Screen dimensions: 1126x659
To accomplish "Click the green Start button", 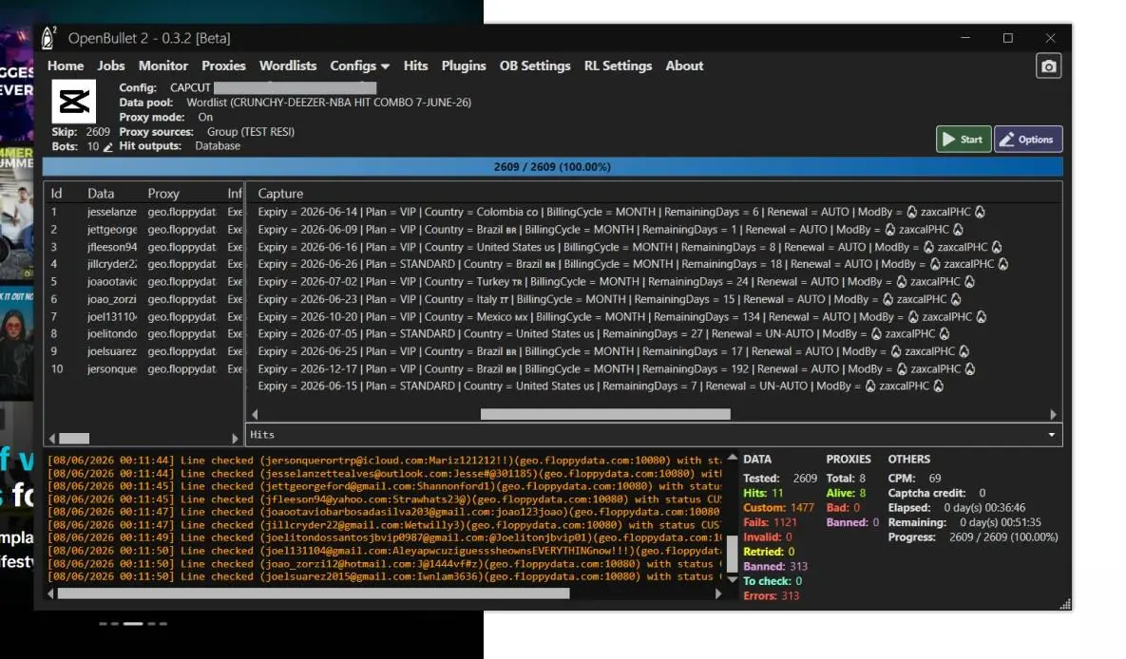I will (963, 140).
